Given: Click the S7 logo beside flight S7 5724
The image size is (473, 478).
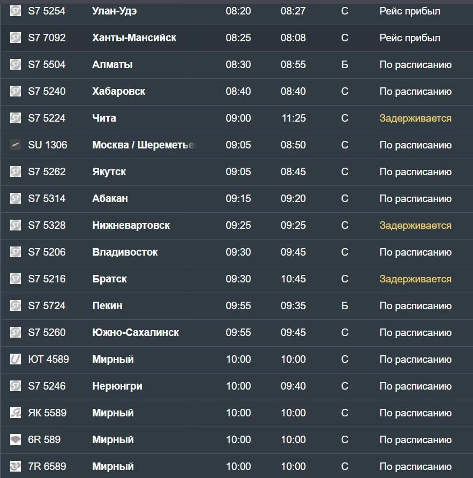Looking at the screenshot, I should [x=16, y=305].
